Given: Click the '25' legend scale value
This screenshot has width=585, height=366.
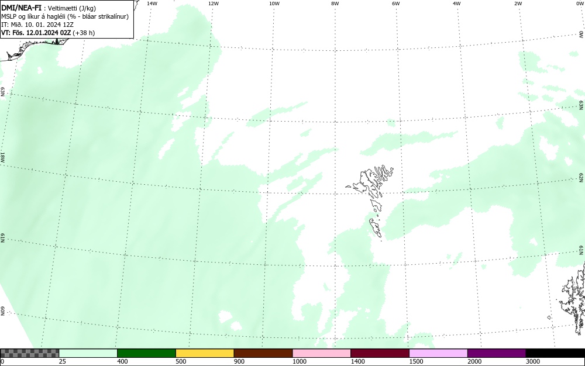Looking at the screenshot, I should tap(63, 361).
